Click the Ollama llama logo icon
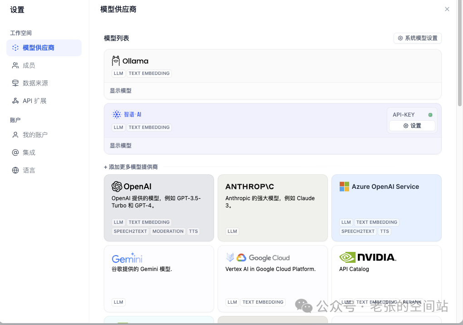 coord(116,61)
